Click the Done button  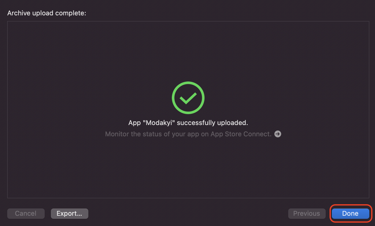click(350, 213)
